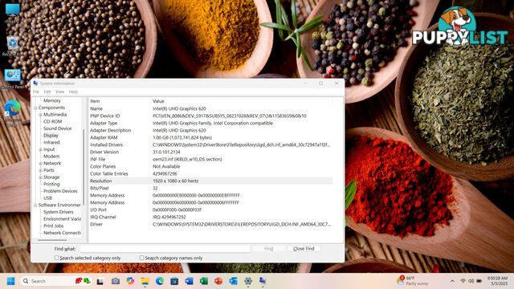Open the View menu
The height and width of the screenshot is (289, 514).
(x=59, y=92)
